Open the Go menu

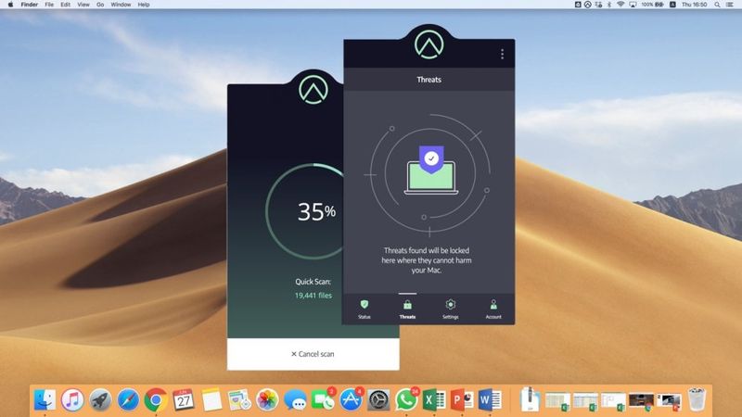pyautogui.click(x=100, y=5)
